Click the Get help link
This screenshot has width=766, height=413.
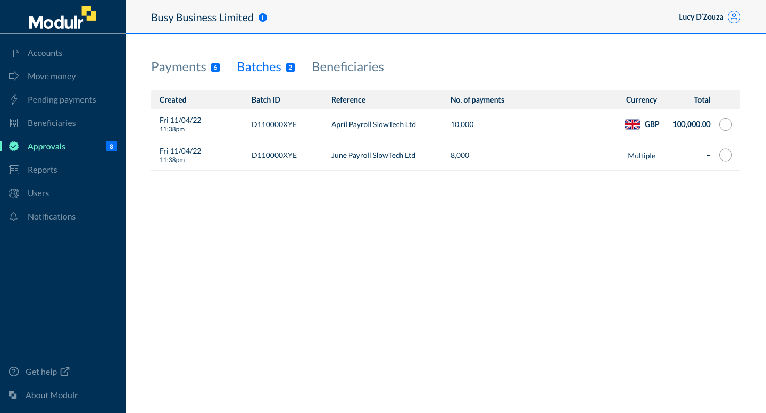pyautogui.click(x=41, y=372)
